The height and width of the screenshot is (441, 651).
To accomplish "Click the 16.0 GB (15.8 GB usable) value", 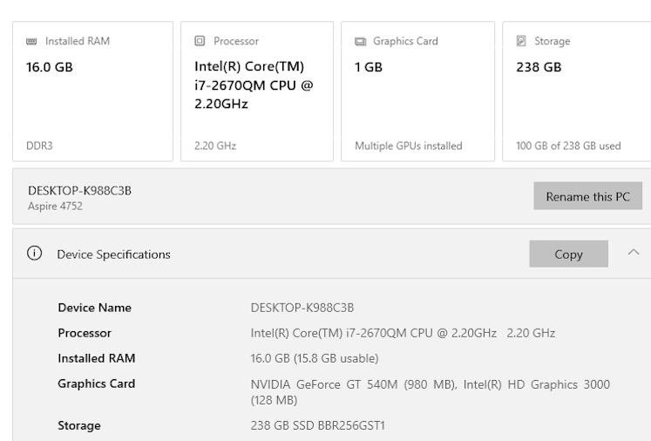I will 315,358.
